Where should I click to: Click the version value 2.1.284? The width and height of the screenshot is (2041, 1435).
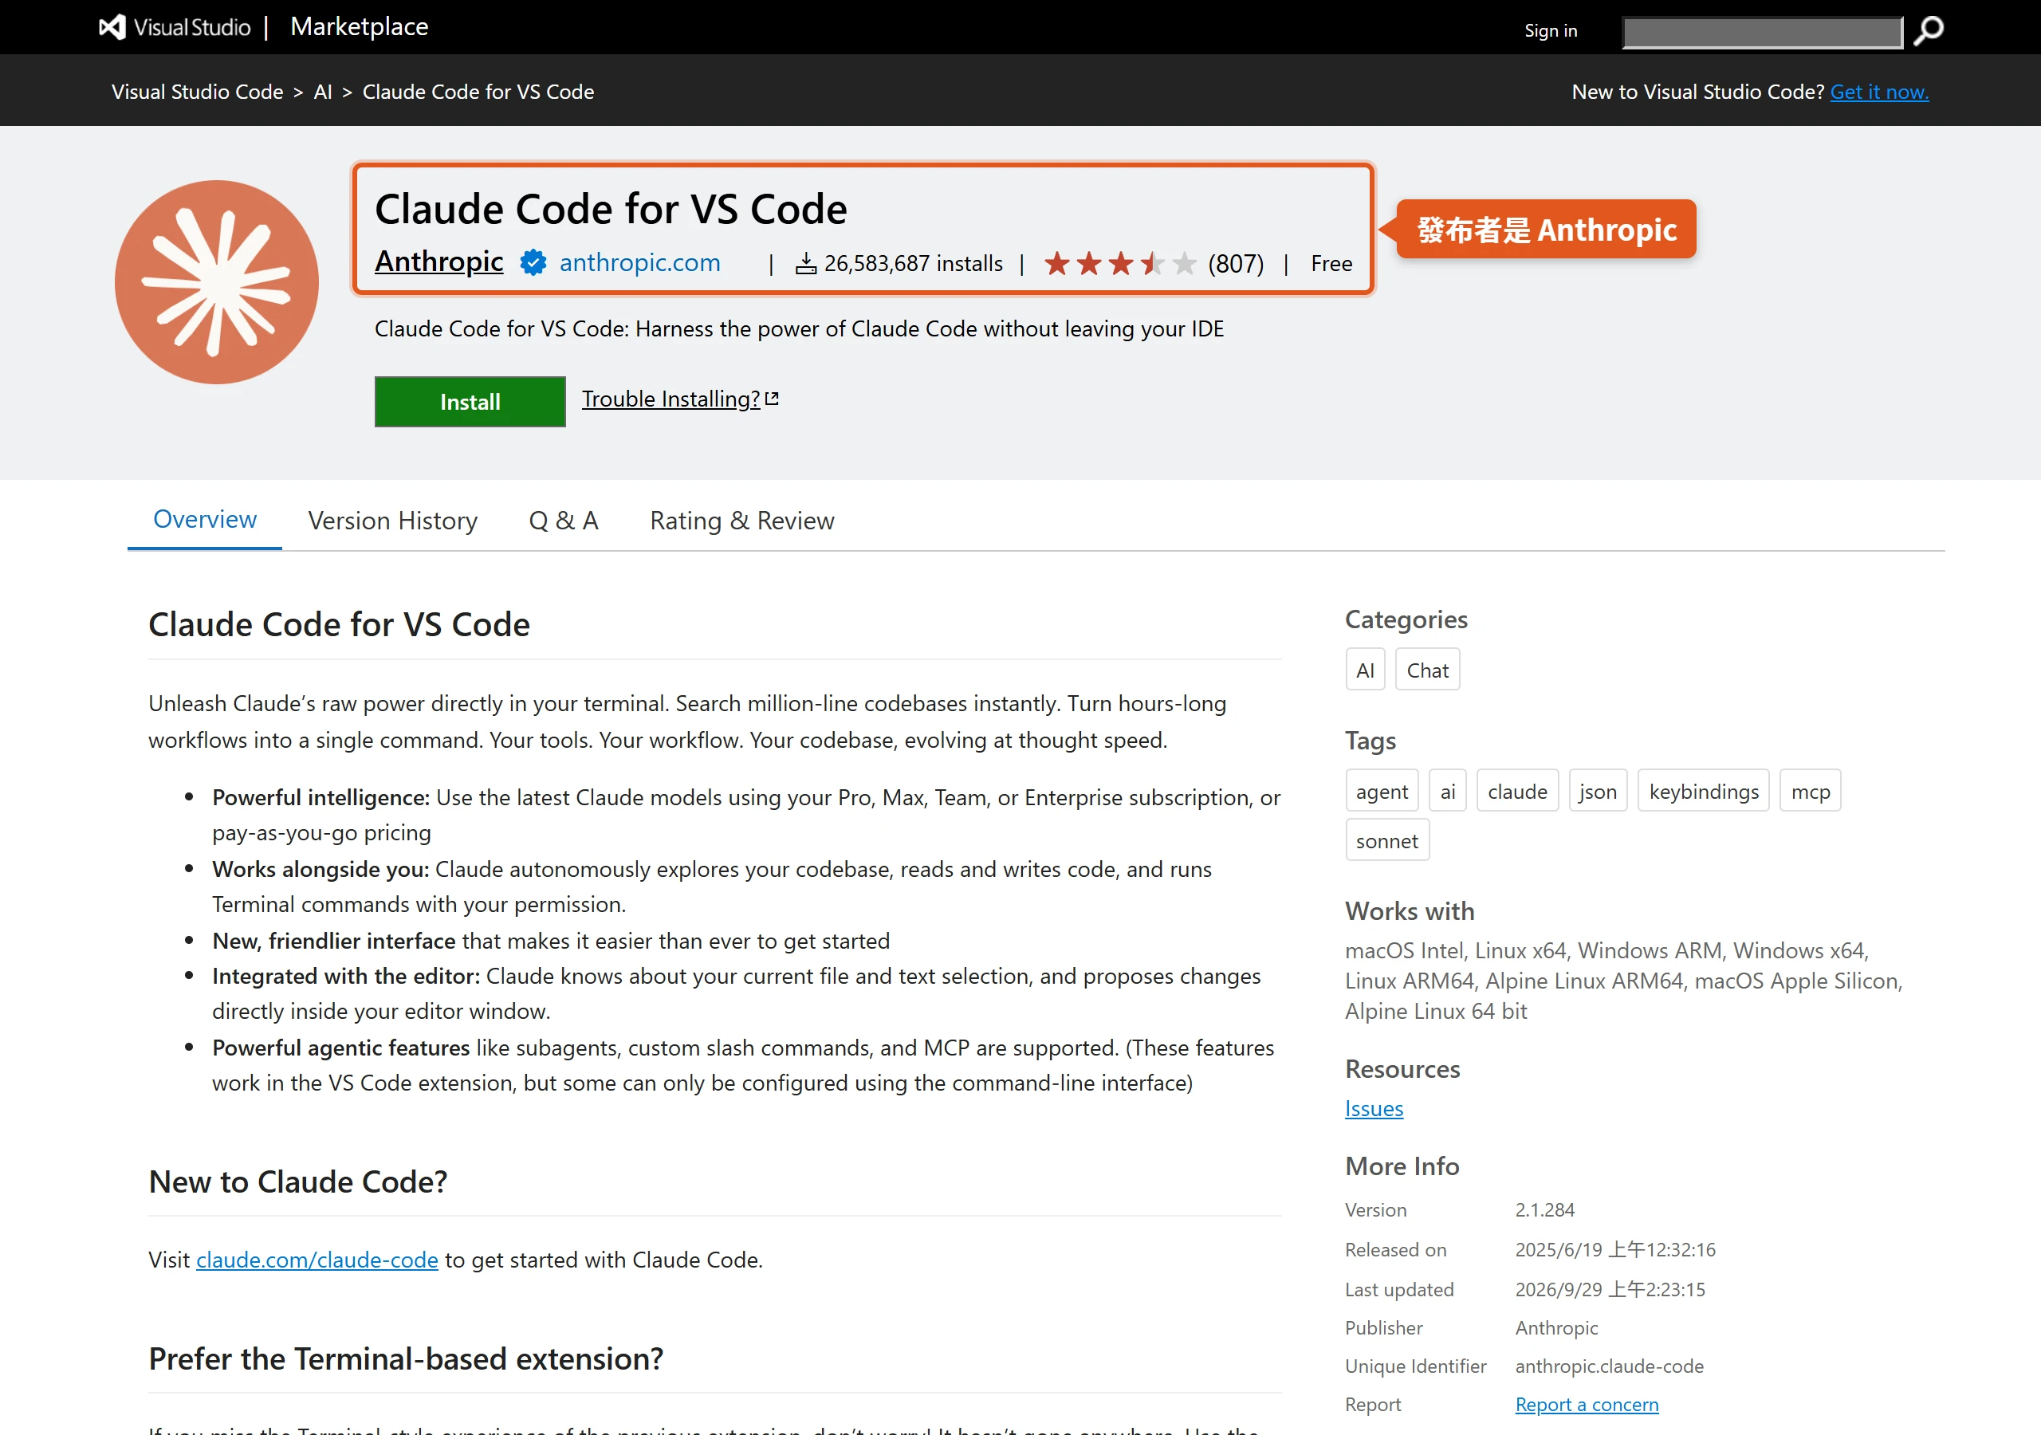(1545, 1210)
